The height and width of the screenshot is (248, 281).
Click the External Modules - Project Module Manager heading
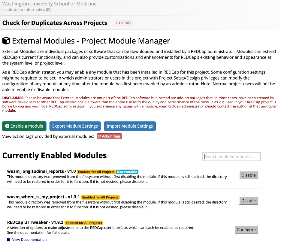pos(91,41)
